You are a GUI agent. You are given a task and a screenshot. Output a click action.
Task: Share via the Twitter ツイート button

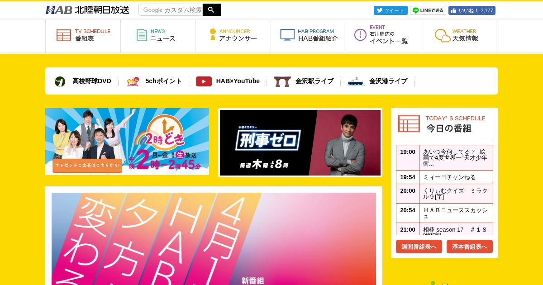pos(391,10)
